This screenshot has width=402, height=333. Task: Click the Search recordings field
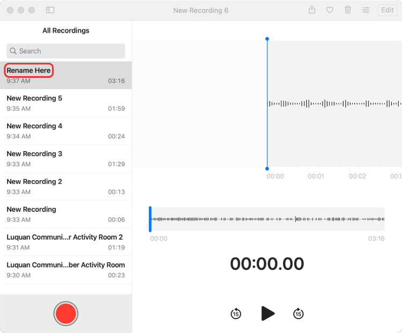[x=66, y=51]
